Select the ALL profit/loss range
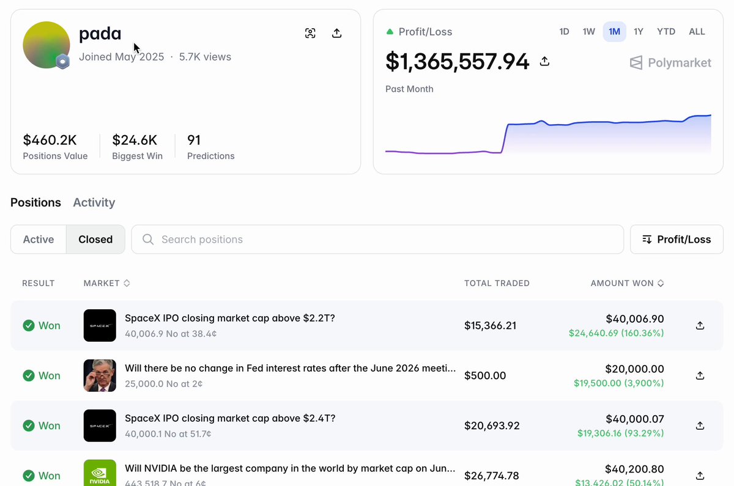Viewport: 734px width, 486px height. click(x=697, y=32)
